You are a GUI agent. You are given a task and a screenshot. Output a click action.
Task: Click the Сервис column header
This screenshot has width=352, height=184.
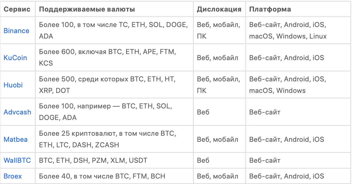[17, 9]
